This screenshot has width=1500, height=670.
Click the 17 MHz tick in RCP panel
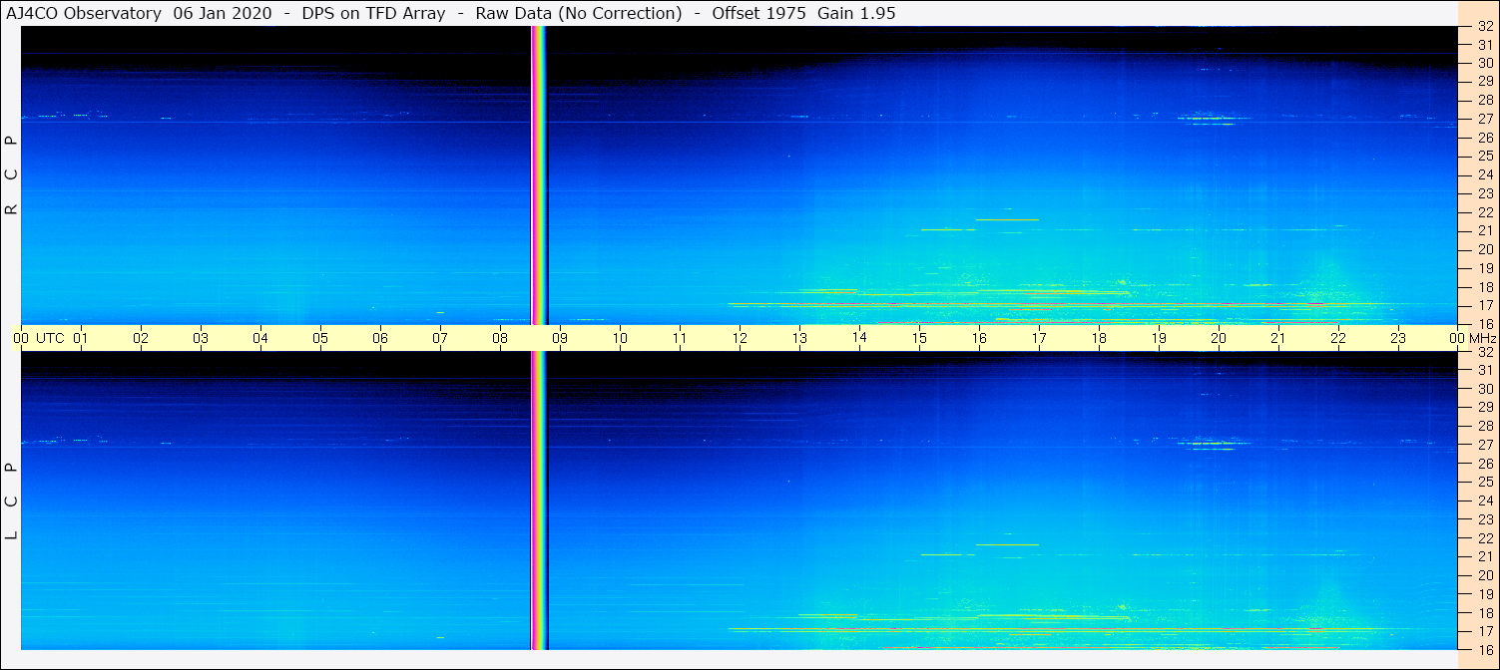[x=1485, y=305]
